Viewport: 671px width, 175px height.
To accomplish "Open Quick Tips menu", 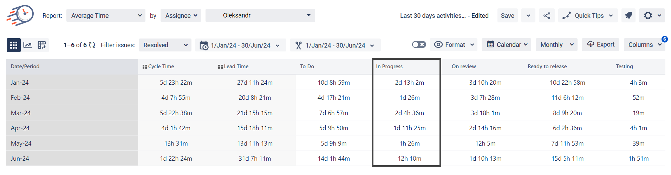I will (588, 16).
